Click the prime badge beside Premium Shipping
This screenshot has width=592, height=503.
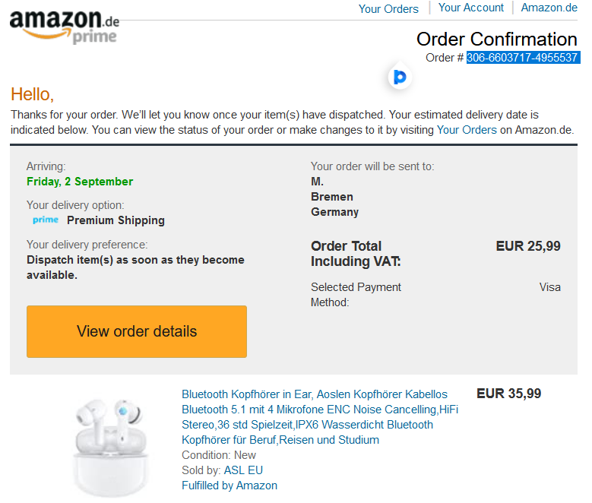(46, 220)
